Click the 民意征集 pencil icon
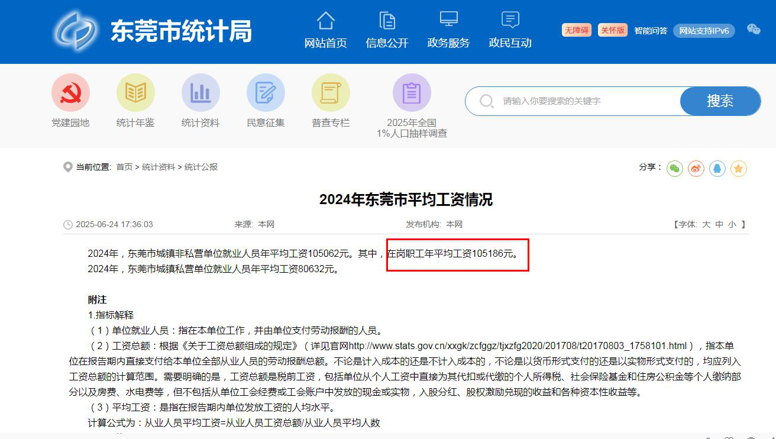The height and width of the screenshot is (439, 776). click(266, 93)
